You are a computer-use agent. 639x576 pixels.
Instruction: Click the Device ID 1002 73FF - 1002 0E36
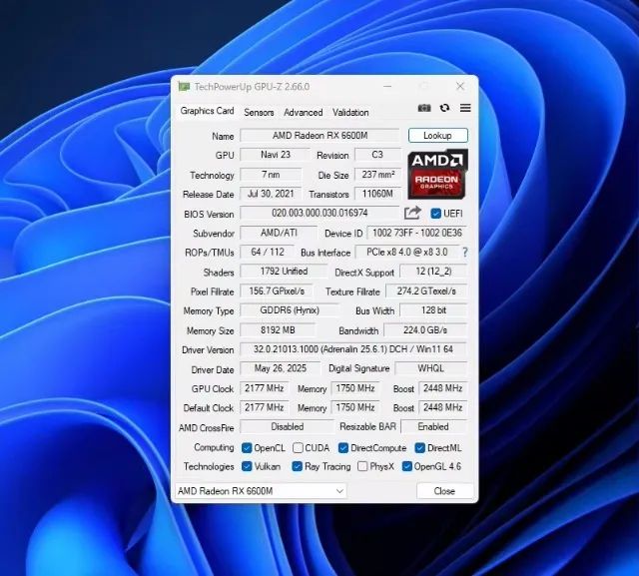(417, 233)
